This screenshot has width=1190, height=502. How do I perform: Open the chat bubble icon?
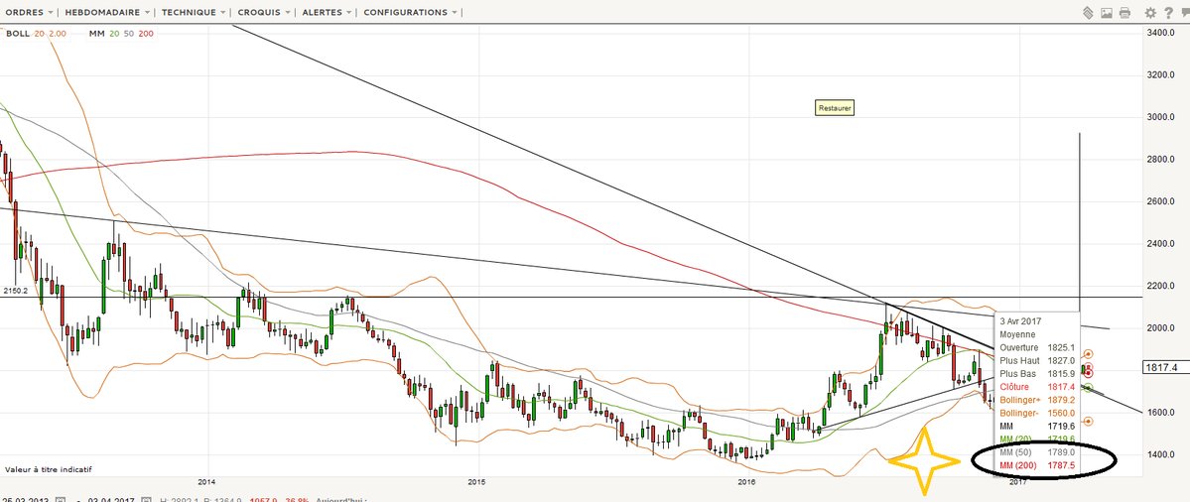[x=1184, y=13]
